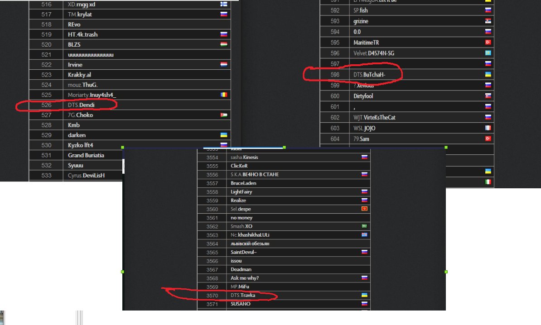
Task: Click the uuuuuuuuuuuuuuu player name
Action: [91, 54]
